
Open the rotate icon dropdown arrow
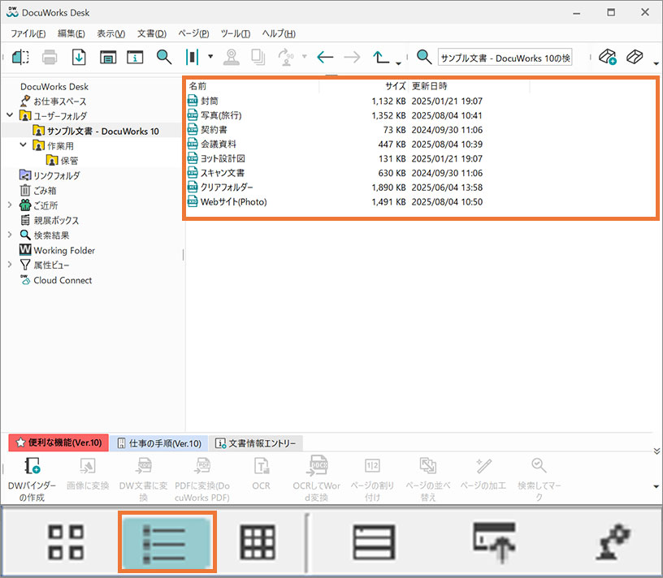304,56
